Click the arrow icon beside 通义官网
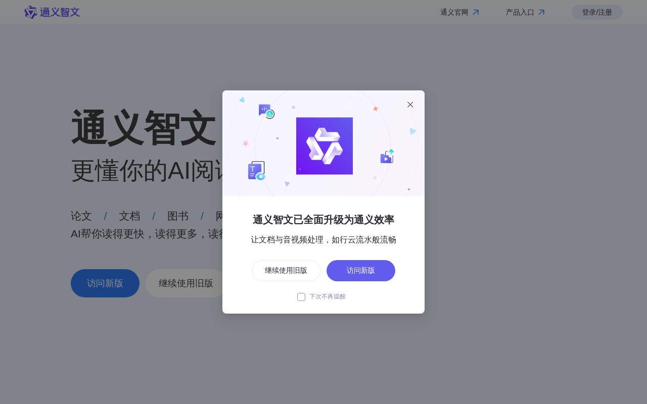Viewport: 647px width, 404px height. point(476,12)
